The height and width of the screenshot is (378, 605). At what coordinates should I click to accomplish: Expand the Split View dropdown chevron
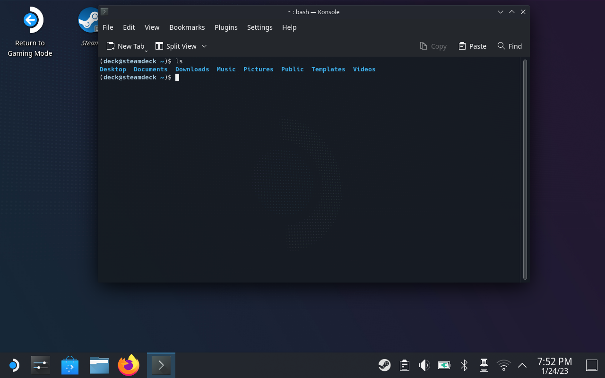[x=204, y=46]
